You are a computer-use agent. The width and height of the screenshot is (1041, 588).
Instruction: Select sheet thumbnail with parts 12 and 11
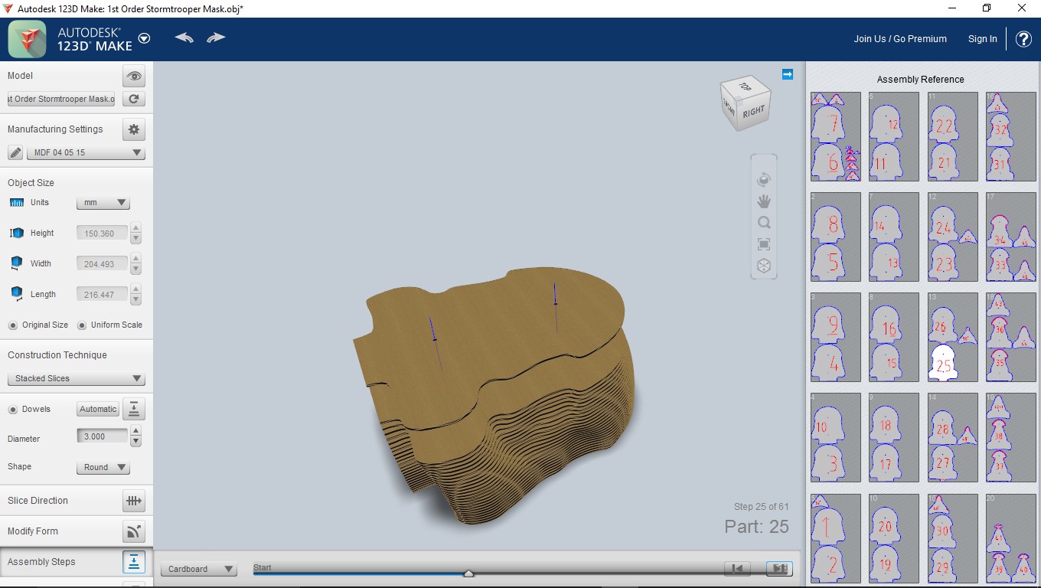coord(894,136)
